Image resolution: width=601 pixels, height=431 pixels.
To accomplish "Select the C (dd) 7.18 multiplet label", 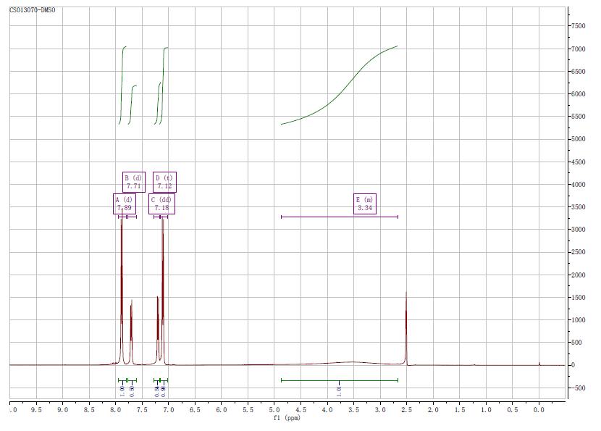I will point(161,204).
